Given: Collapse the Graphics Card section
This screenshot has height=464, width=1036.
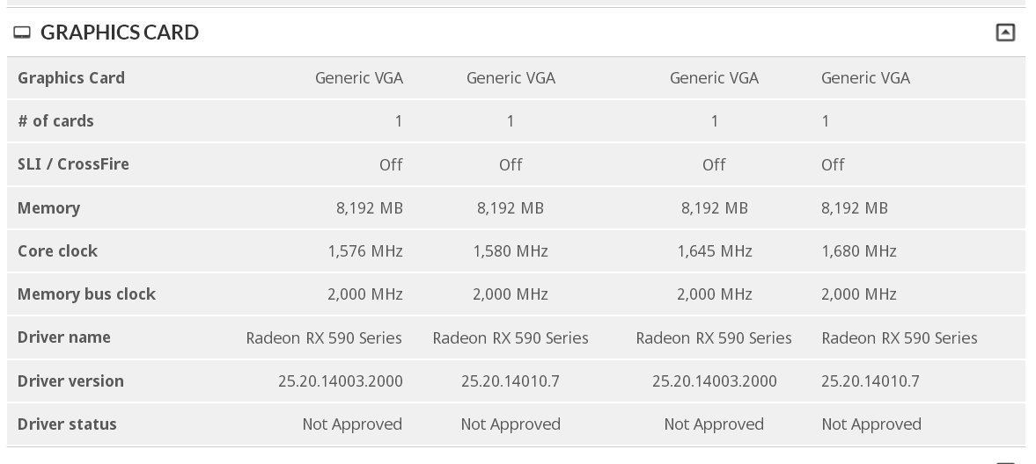Looking at the screenshot, I should (1004, 33).
